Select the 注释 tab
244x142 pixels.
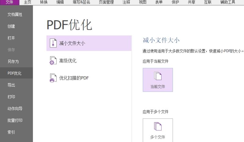(x=126, y=2)
